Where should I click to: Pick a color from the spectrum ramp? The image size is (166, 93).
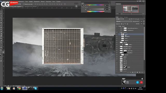[96, 12]
